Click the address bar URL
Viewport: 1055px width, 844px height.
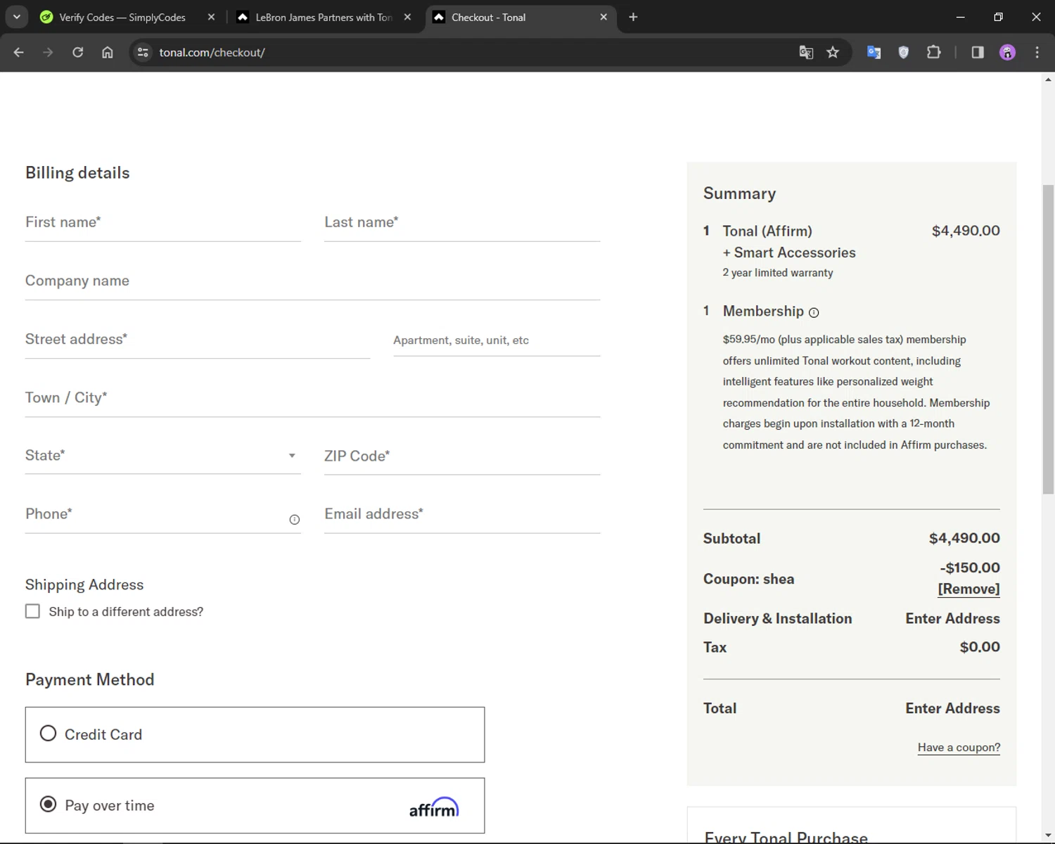pyautogui.click(x=212, y=52)
